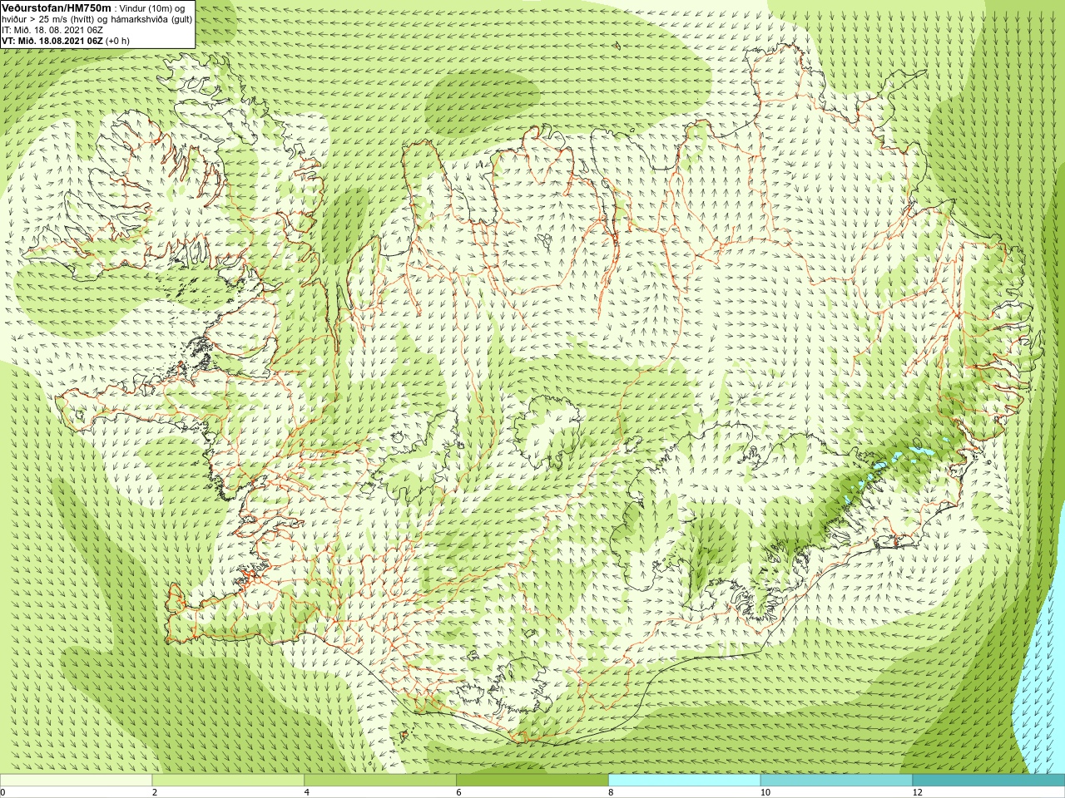Click the legend label '0'
The height and width of the screenshot is (798, 1065).
click(3, 792)
